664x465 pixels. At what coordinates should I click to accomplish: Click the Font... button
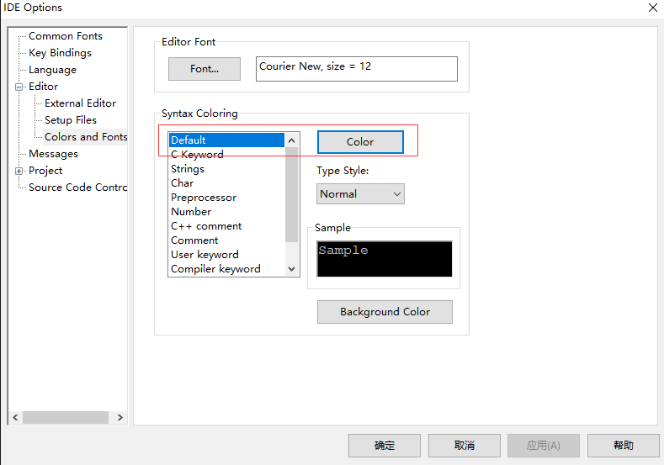tap(205, 69)
